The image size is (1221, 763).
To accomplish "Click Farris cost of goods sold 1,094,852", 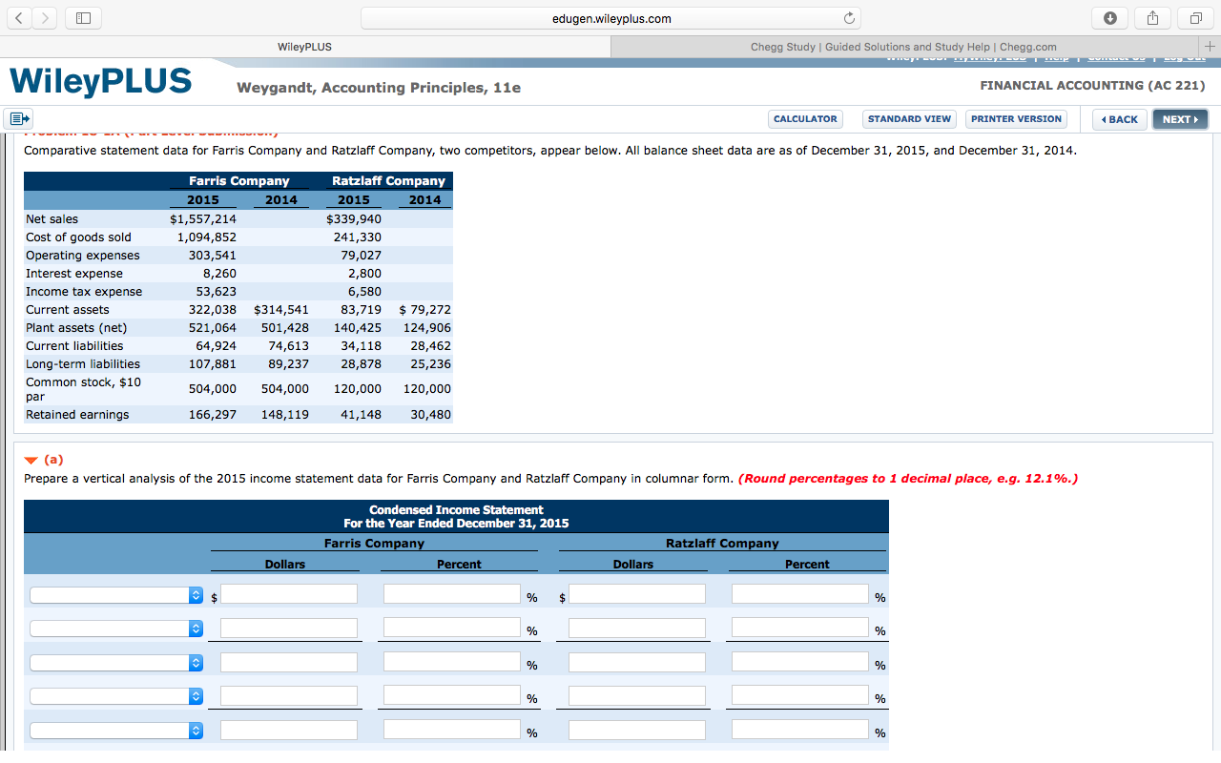I will coord(207,237).
